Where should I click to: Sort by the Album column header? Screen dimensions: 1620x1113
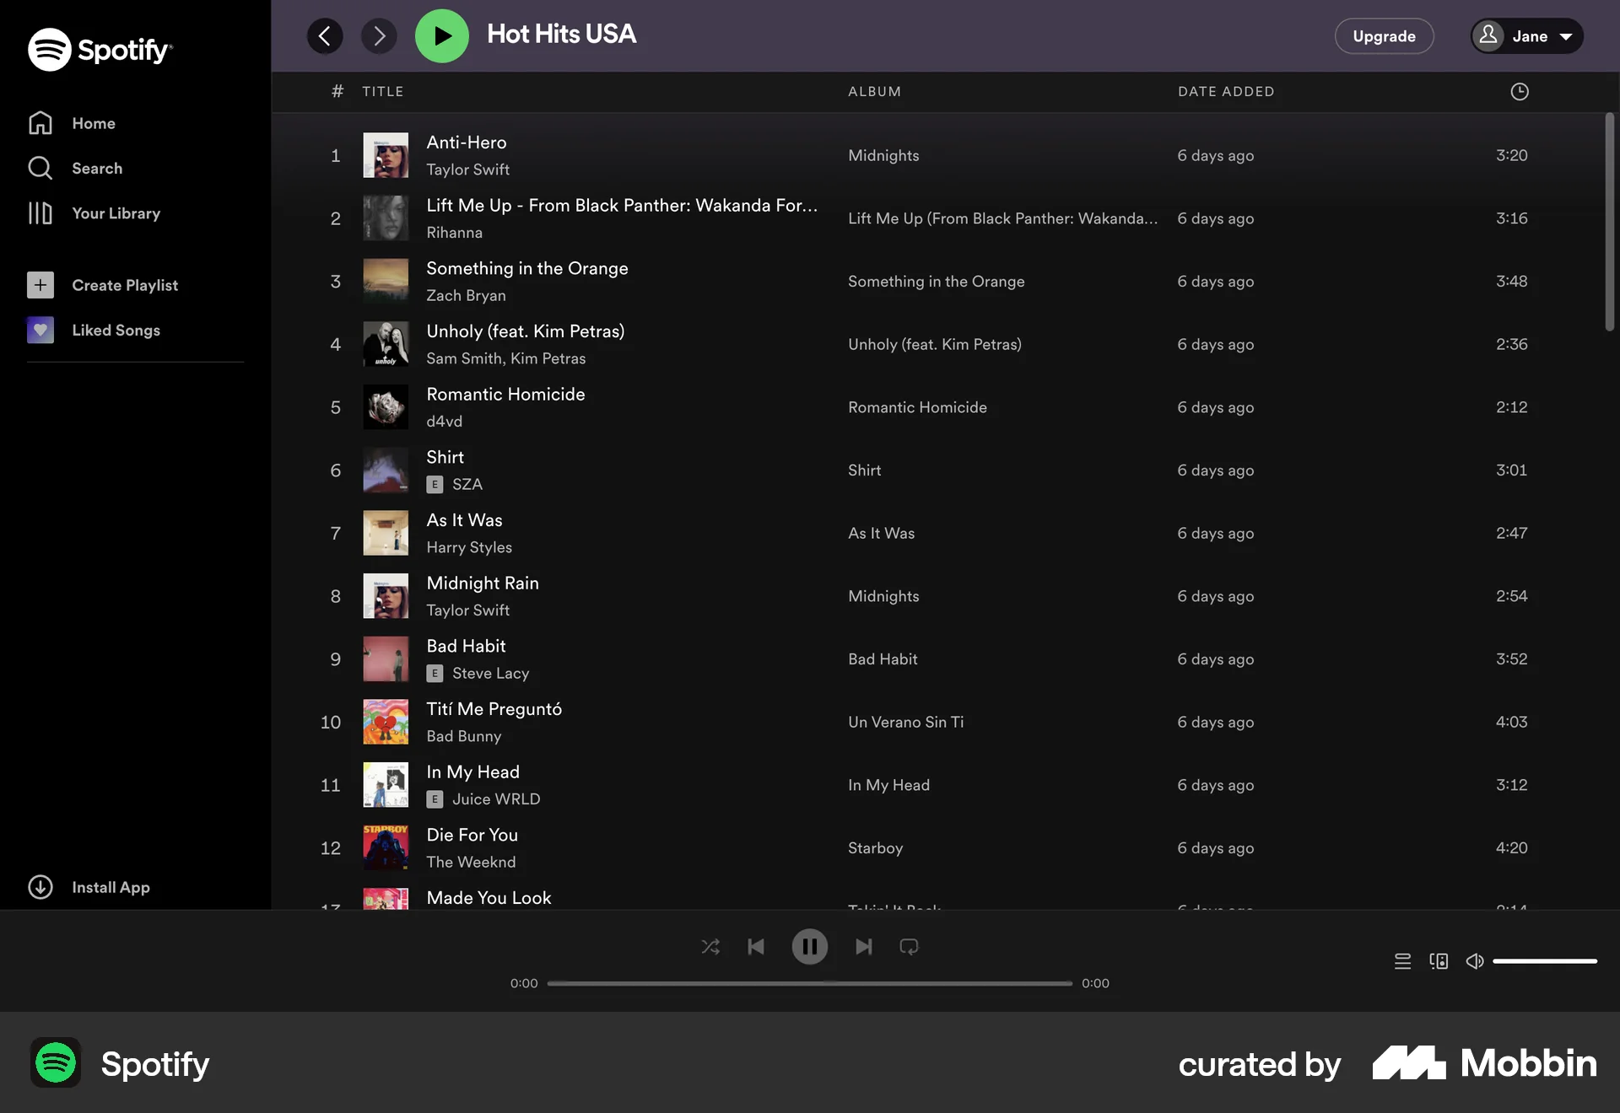click(x=873, y=91)
